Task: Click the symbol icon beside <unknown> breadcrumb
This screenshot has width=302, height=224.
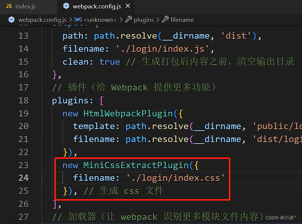Action: coord(78,20)
